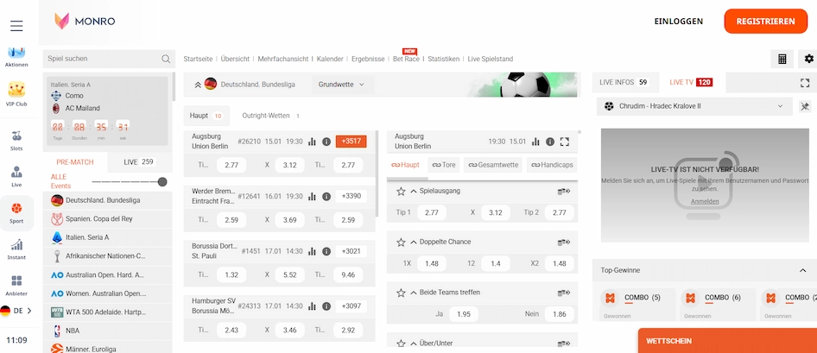
Task: Go to Slots in sidebar
Action: 16,141
